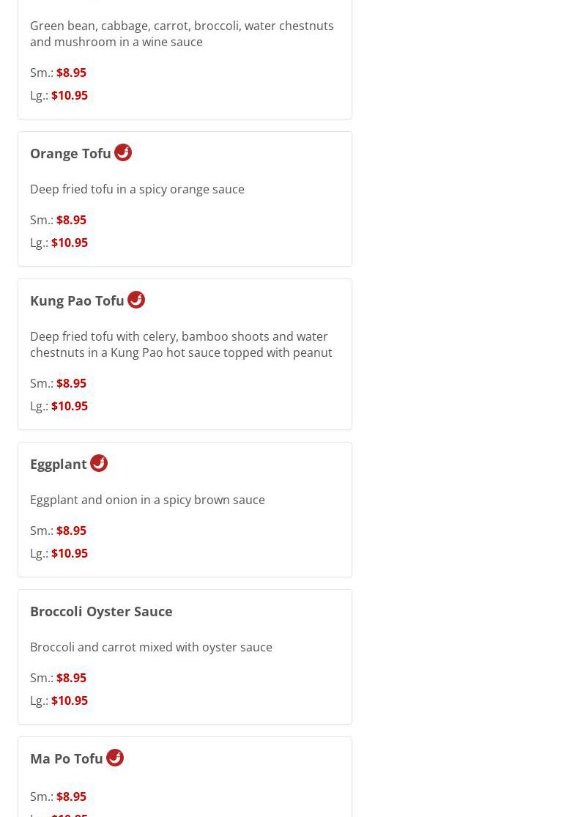Open the Kung Pao Tofu menu item
This screenshot has width=564, height=817.
click(x=77, y=300)
